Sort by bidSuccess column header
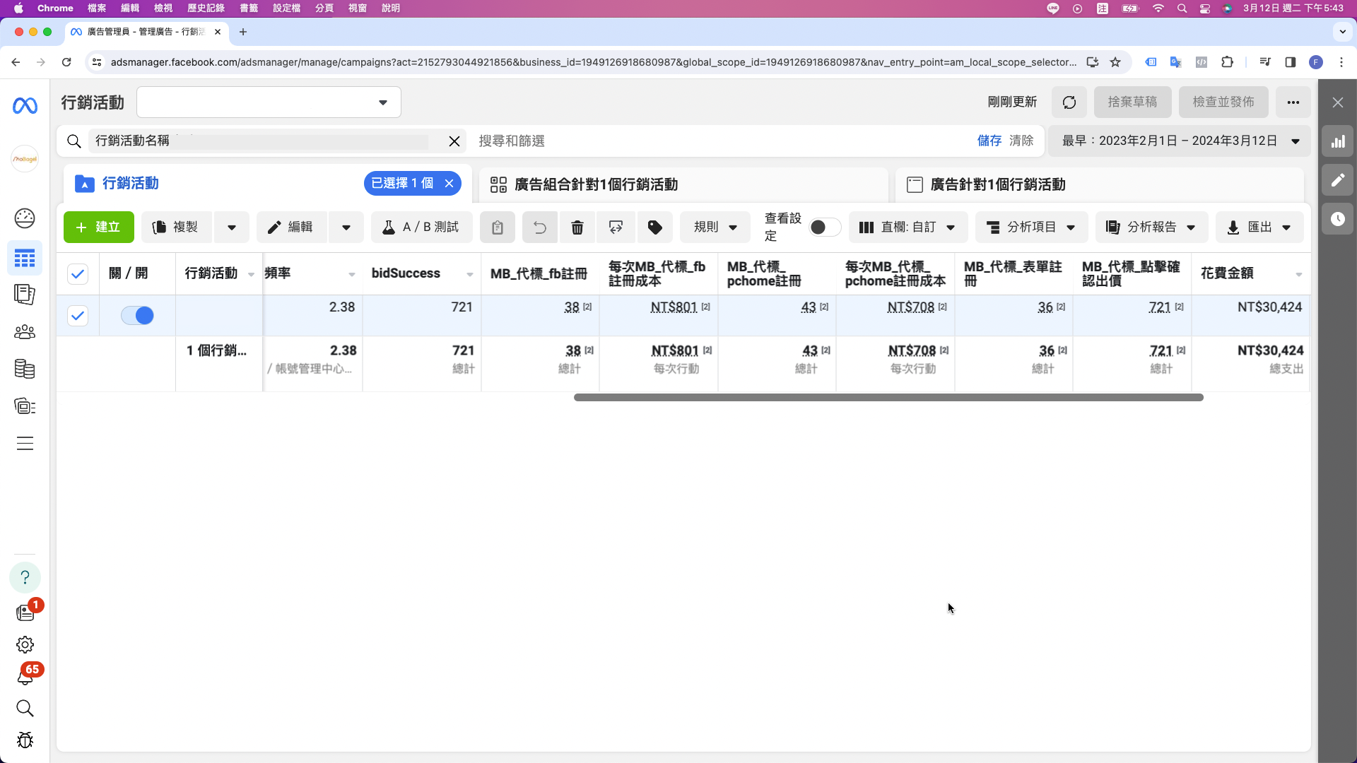Screen dimensions: 1357x763 click(422, 274)
